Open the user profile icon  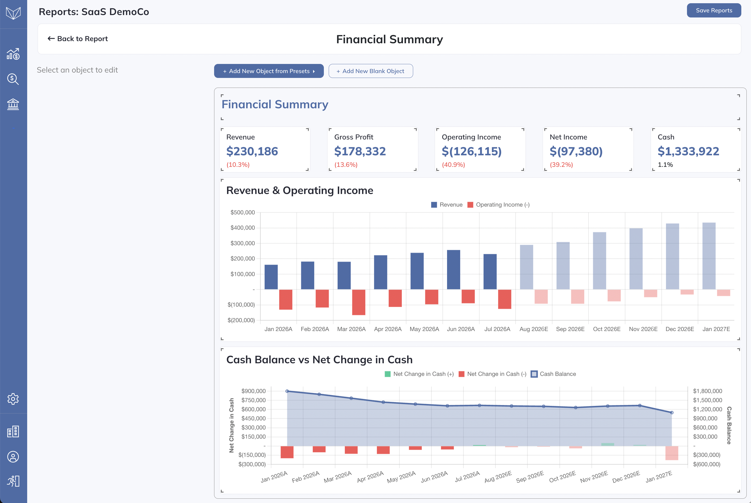(x=13, y=457)
